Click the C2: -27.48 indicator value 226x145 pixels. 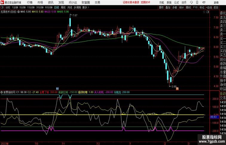(x=33, y=92)
